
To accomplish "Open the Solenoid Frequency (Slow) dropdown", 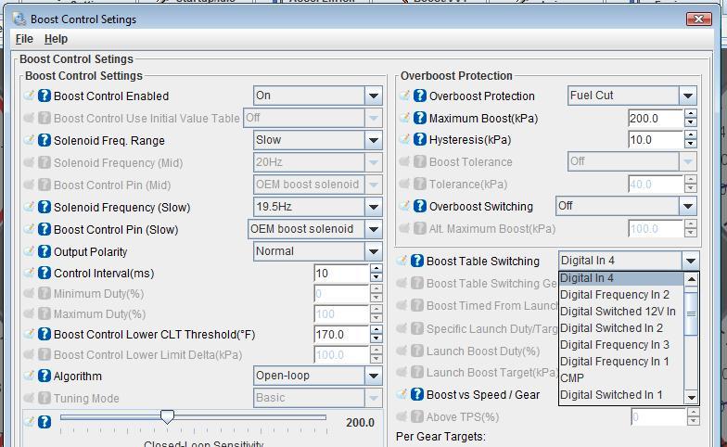I will click(373, 208).
